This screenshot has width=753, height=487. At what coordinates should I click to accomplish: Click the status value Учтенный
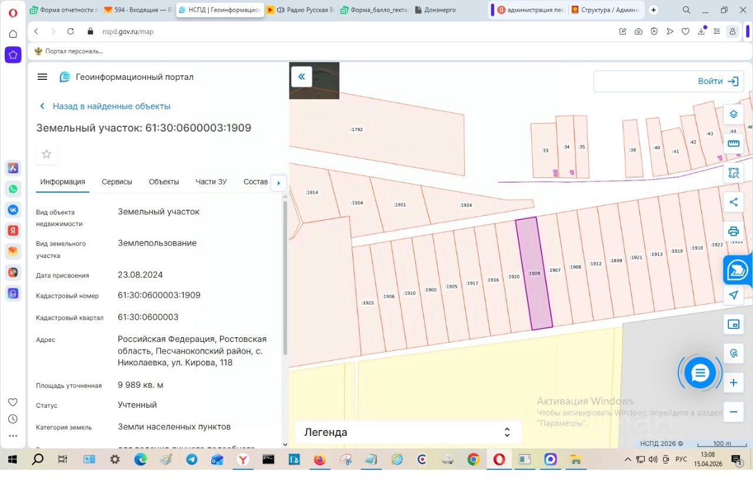coord(137,405)
